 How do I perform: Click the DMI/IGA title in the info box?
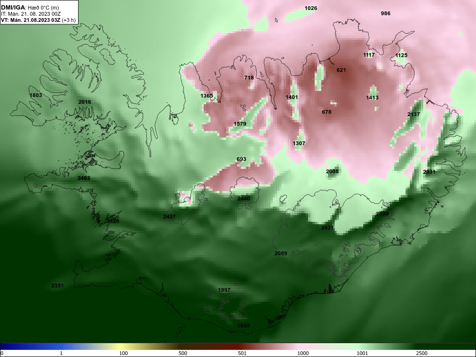pyautogui.click(x=13, y=8)
